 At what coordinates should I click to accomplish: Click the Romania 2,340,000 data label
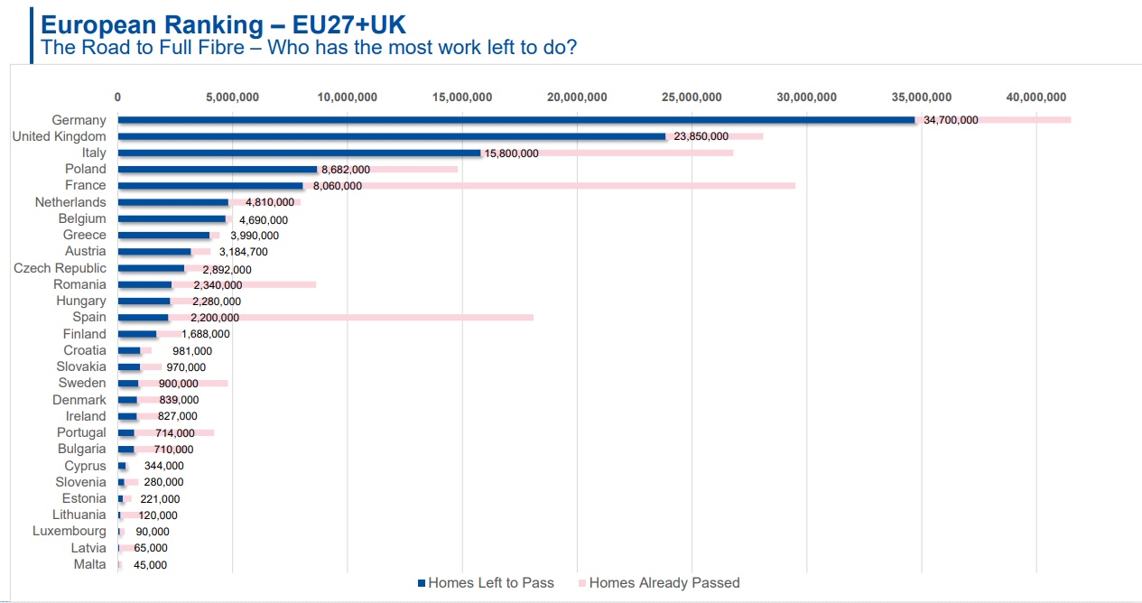coord(218,285)
